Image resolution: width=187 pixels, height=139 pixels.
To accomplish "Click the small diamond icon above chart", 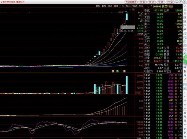I will 130,9.
